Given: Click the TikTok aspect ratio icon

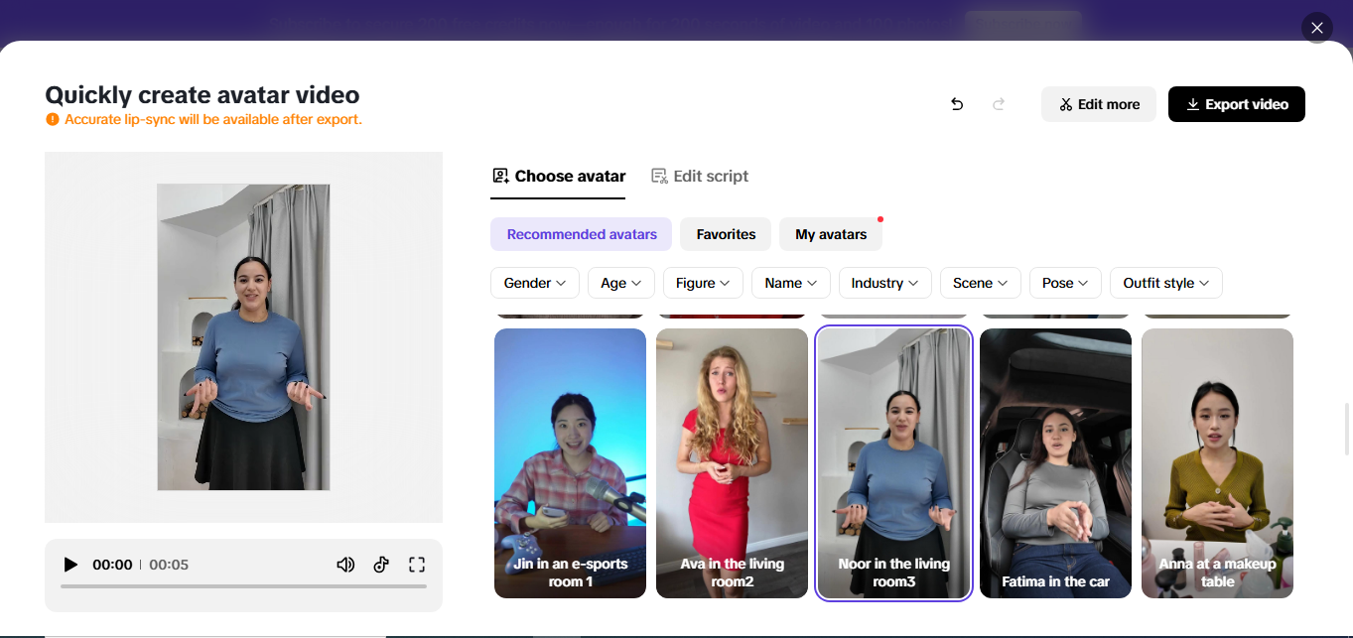Looking at the screenshot, I should [x=381, y=564].
